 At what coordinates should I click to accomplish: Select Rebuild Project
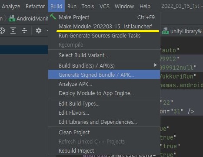click(104, 151)
